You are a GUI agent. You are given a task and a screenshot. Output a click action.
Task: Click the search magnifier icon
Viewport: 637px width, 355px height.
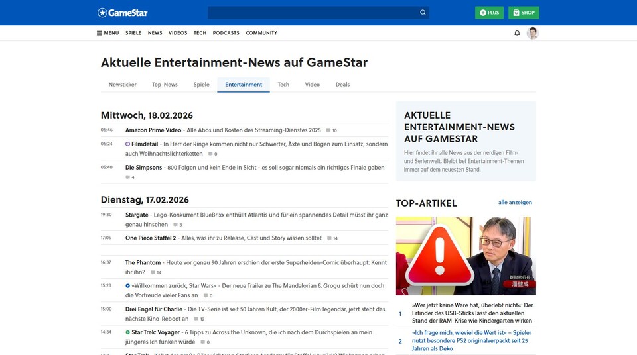[423, 13]
